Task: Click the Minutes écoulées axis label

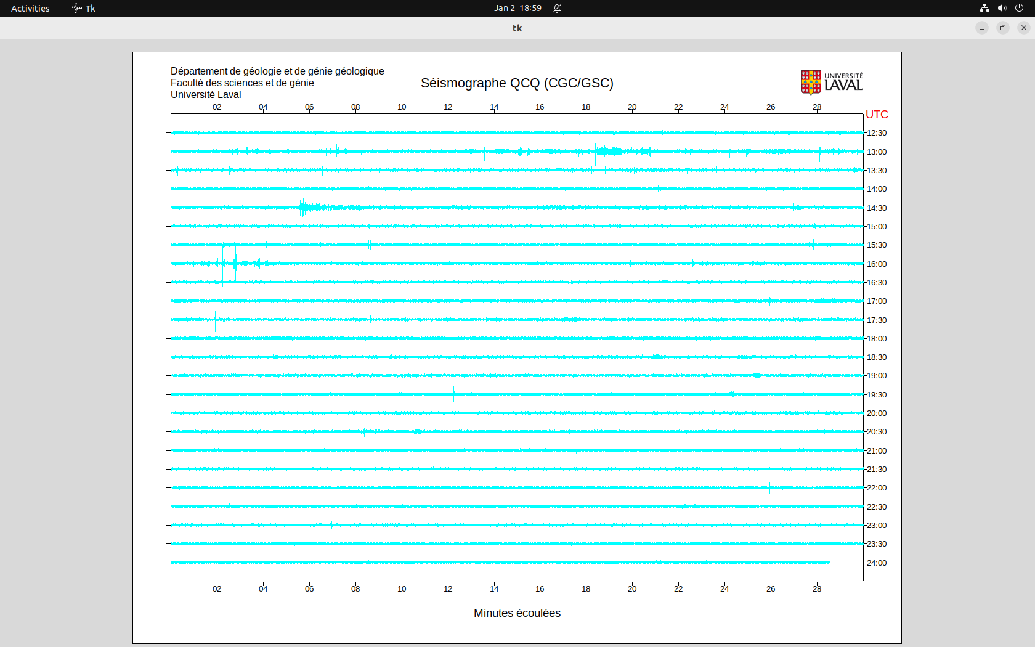Action: [517, 613]
